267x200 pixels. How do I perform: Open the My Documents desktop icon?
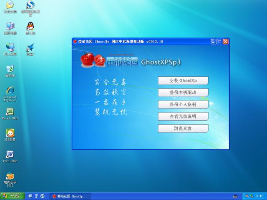pyautogui.click(x=10, y=7)
